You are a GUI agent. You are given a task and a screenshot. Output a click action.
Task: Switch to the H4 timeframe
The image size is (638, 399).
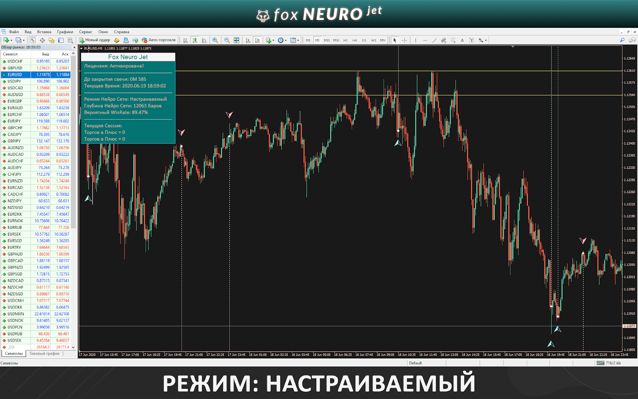(354, 40)
